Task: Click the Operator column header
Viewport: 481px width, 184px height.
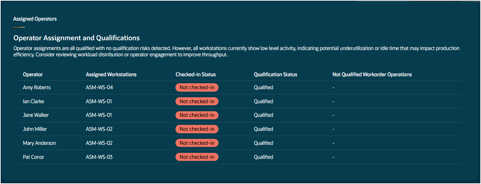Action: [33, 75]
